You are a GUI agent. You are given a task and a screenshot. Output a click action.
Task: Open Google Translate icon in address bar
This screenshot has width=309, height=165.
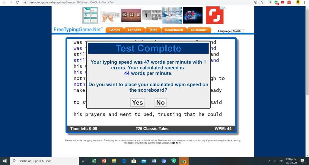click(x=255, y=2)
